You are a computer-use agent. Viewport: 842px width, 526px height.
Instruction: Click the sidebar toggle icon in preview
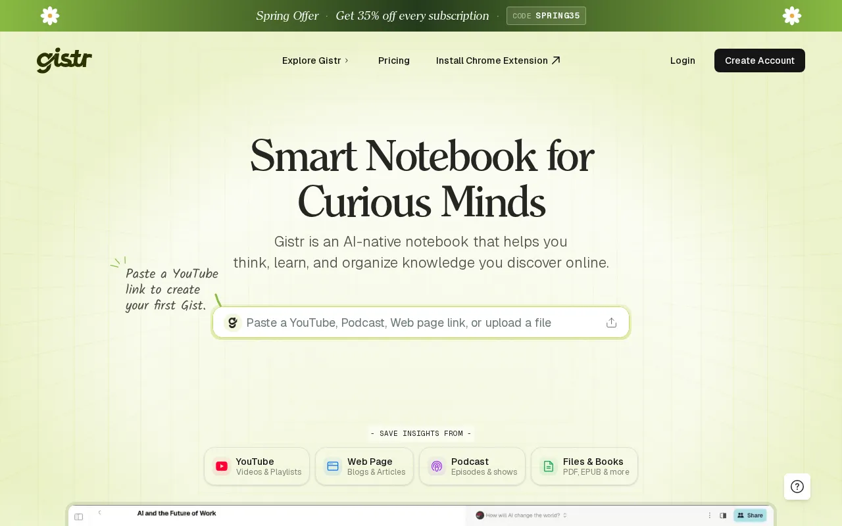click(79, 517)
